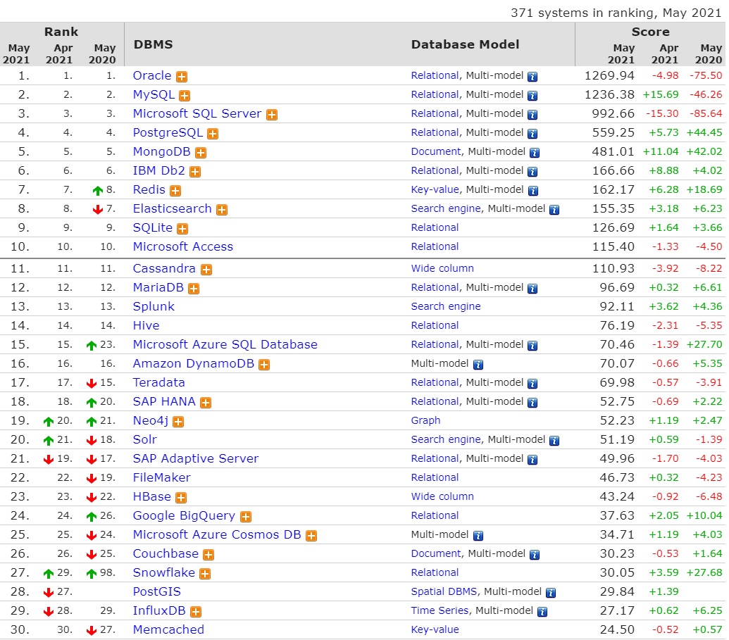Click the plus icon next to SAP HANA
Image resolution: width=729 pixels, height=640 pixels.
(x=206, y=403)
